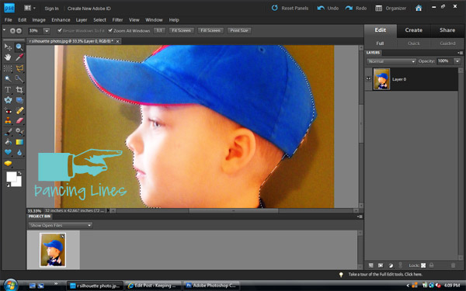Image resolution: width=466 pixels, height=291 pixels.
Task: Select the Crop tool
Action: [x=19, y=90]
